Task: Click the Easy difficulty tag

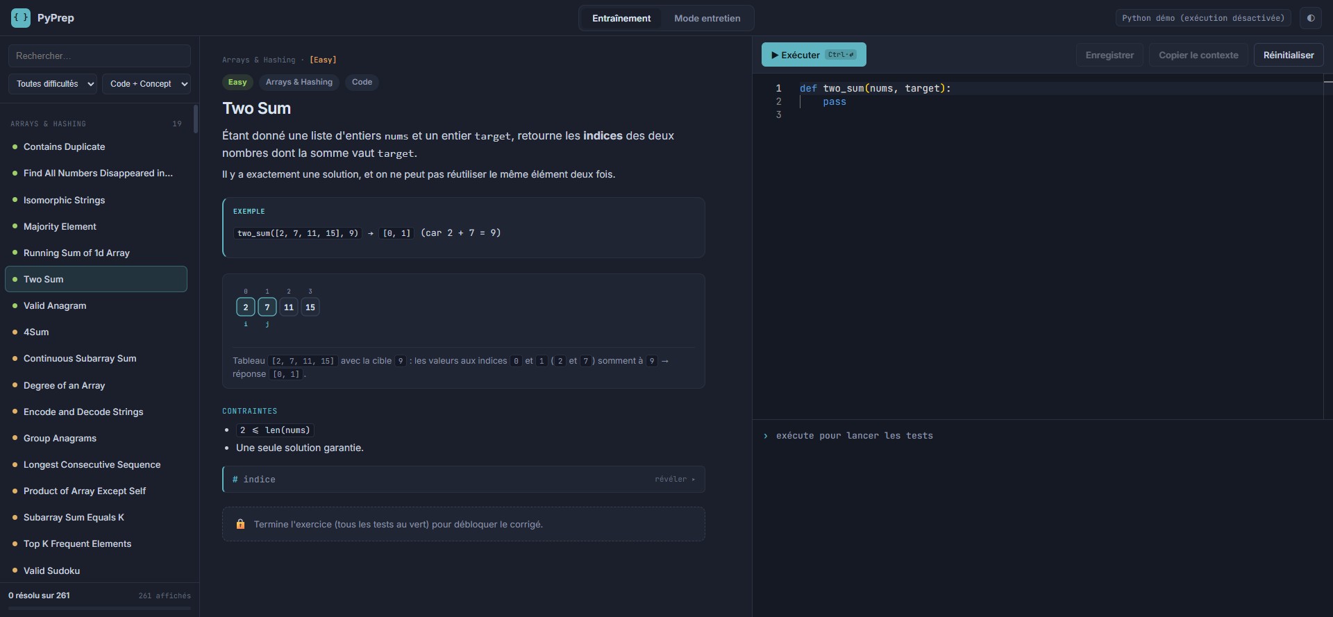Action: point(237,82)
